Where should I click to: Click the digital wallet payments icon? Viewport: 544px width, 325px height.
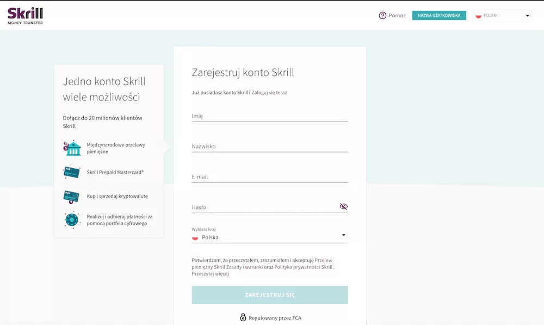click(x=71, y=220)
